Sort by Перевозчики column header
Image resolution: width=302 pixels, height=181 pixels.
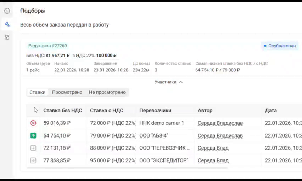click(x=155, y=110)
